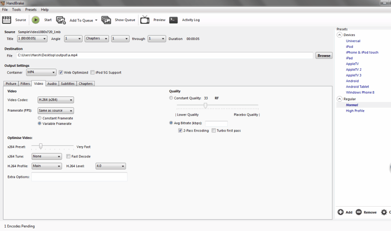Open the H.264 Profile dropdown
The width and height of the screenshot is (391, 231).
46,166
